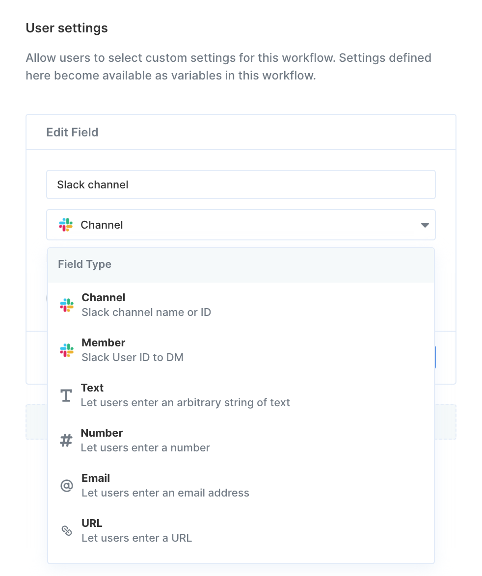Select the Text field type option
482x576 pixels.
coord(241,395)
